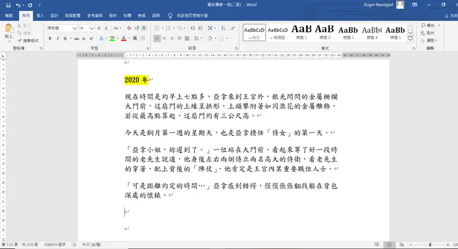The image size is (458, 249).
Task: Switch to the Design (設計) tab
Action: (54, 15)
